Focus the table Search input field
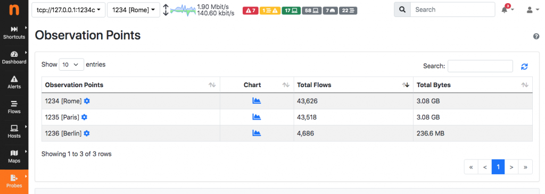This screenshot has height=194, width=545. pyautogui.click(x=480, y=66)
